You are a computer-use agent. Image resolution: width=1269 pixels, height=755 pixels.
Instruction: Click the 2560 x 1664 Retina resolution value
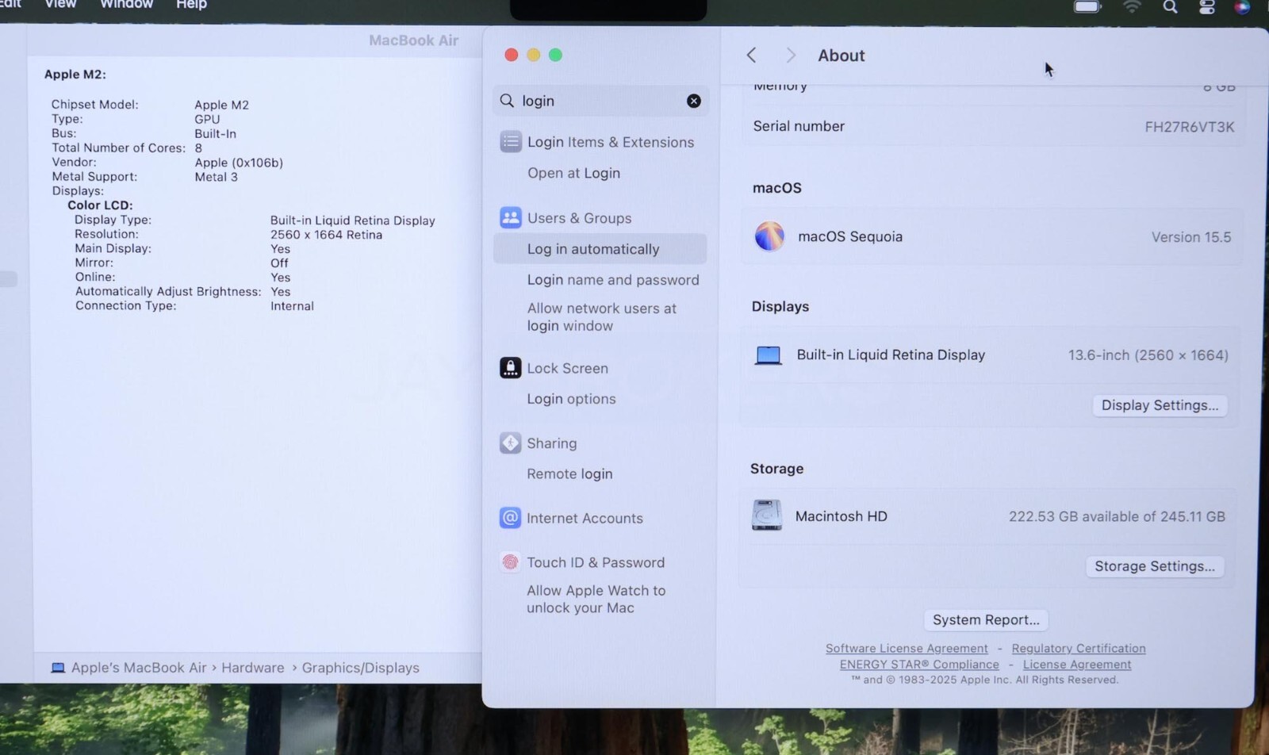click(326, 235)
